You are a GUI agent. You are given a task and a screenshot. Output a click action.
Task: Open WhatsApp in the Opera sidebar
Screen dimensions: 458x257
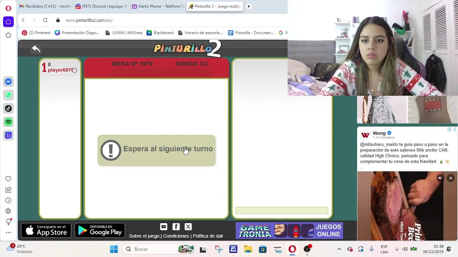click(8, 95)
